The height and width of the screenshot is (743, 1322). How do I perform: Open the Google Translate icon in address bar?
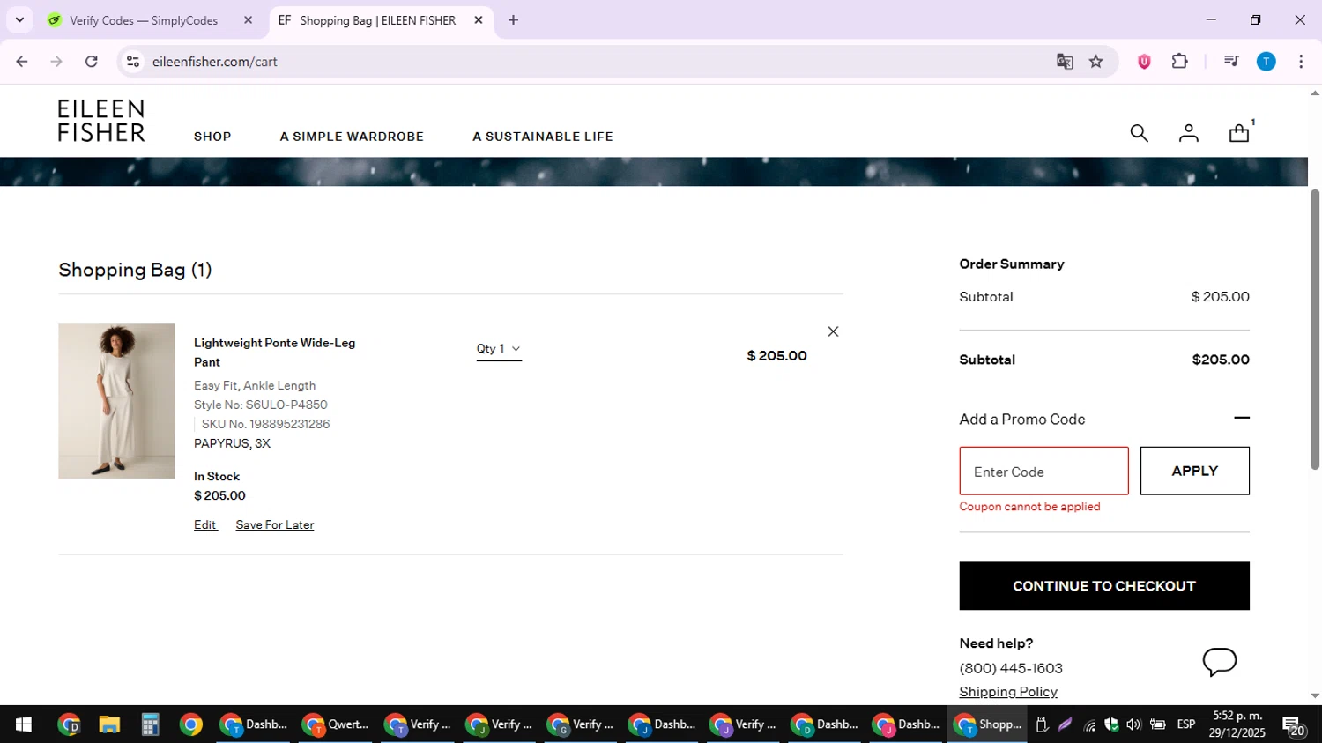[1065, 62]
